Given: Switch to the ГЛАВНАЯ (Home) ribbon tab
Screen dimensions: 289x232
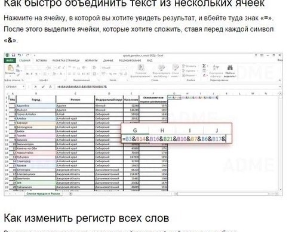Looking at the screenshot, I should 25,60.
